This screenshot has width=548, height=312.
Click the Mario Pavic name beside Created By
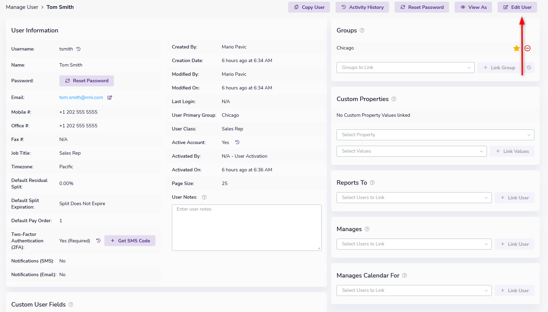point(234,47)
